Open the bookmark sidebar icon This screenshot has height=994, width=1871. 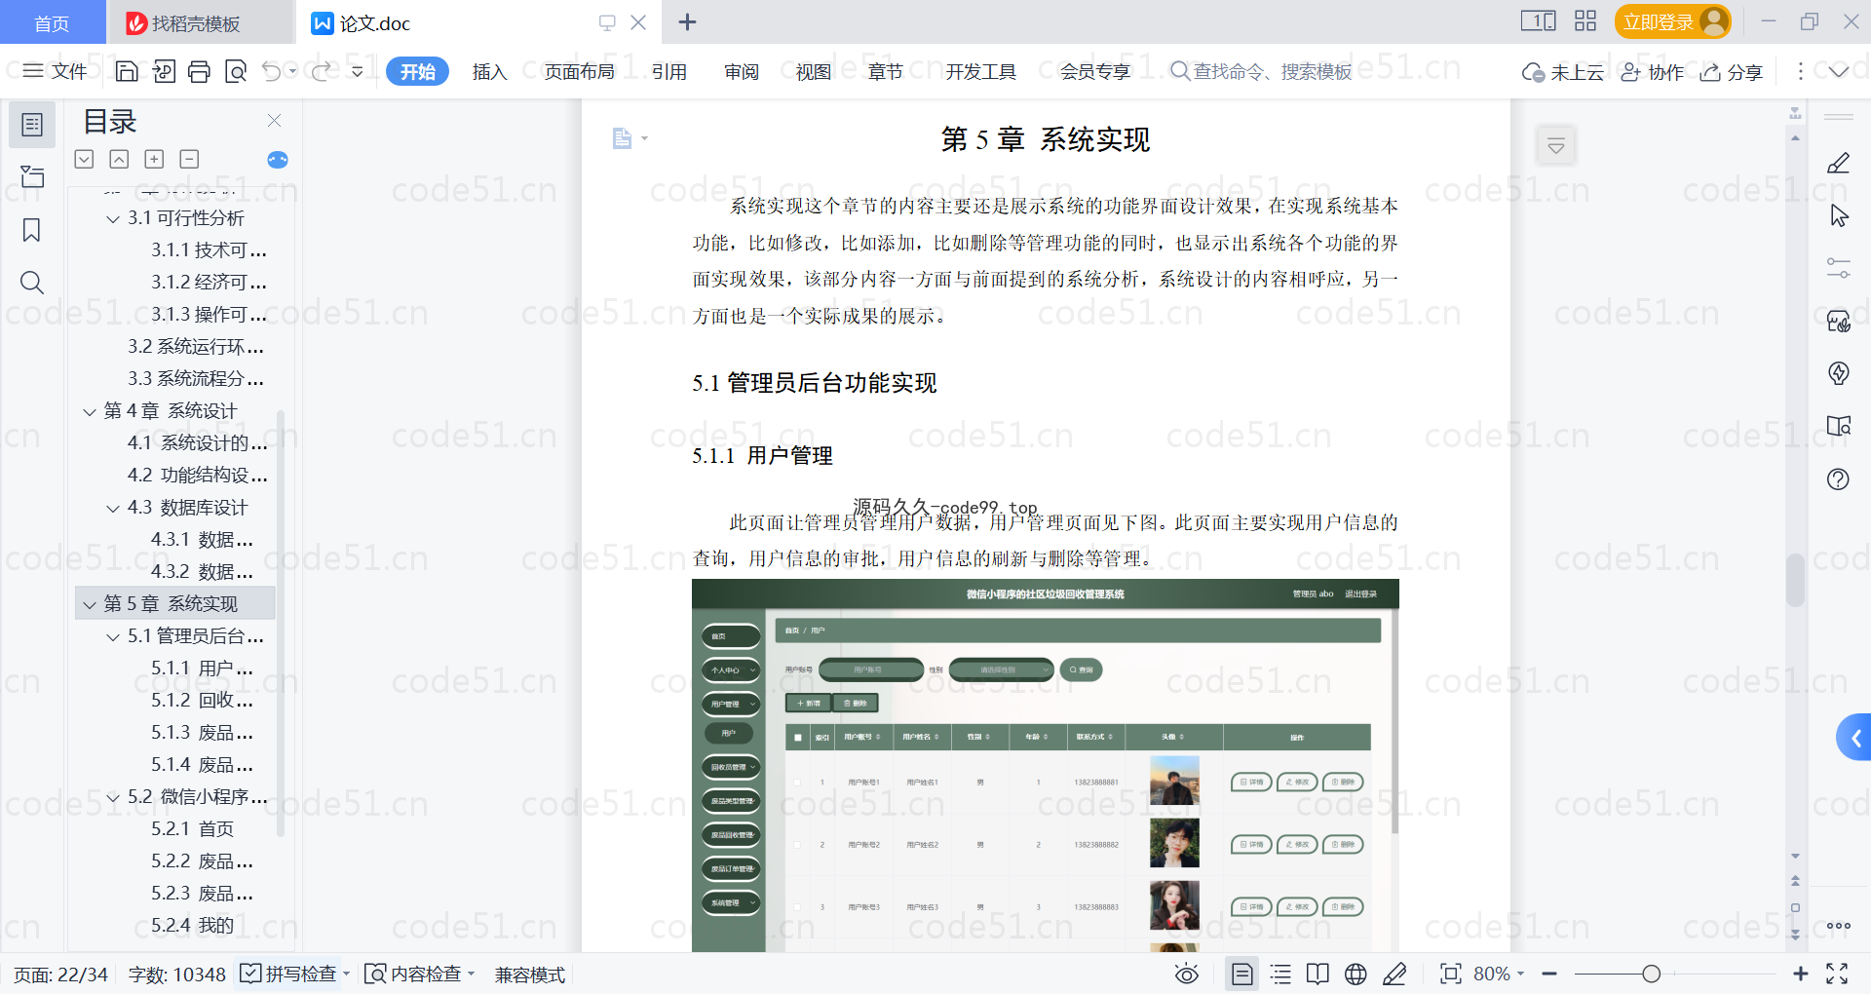32,230
